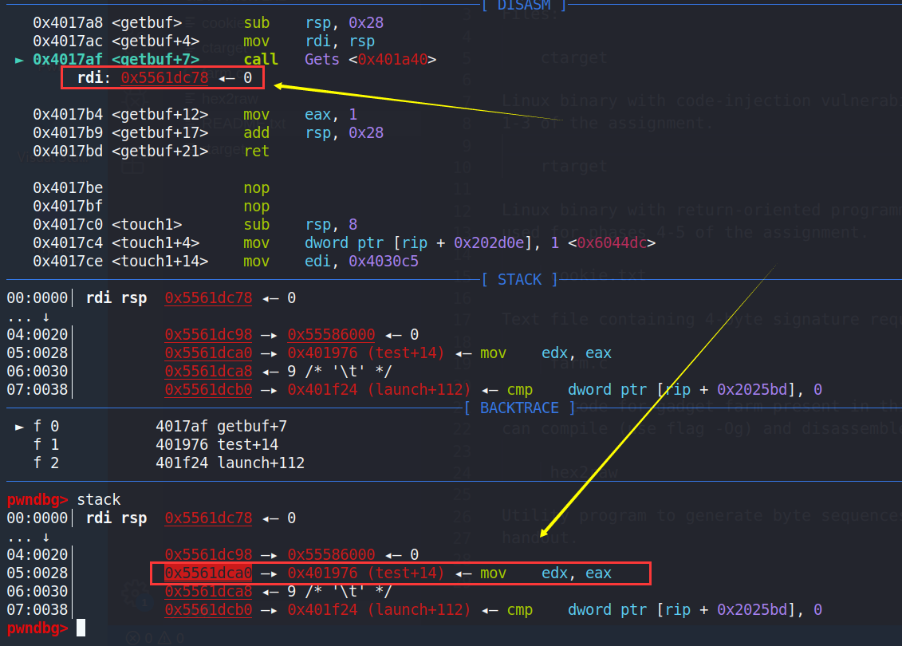
Task: Click the Gets target address 0x401a40
Action: click(x=396, y=60)
